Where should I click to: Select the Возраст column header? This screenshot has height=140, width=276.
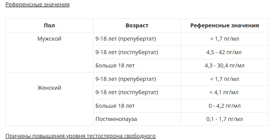click(137, 25)
